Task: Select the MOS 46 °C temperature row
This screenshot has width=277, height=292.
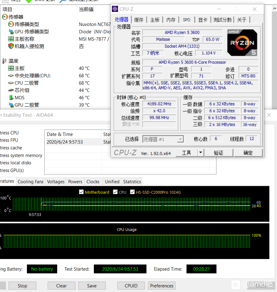Action: [56, 97]
